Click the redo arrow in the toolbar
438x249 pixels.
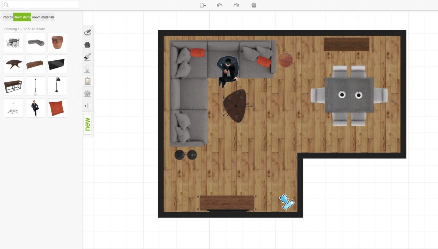[236, 5]
